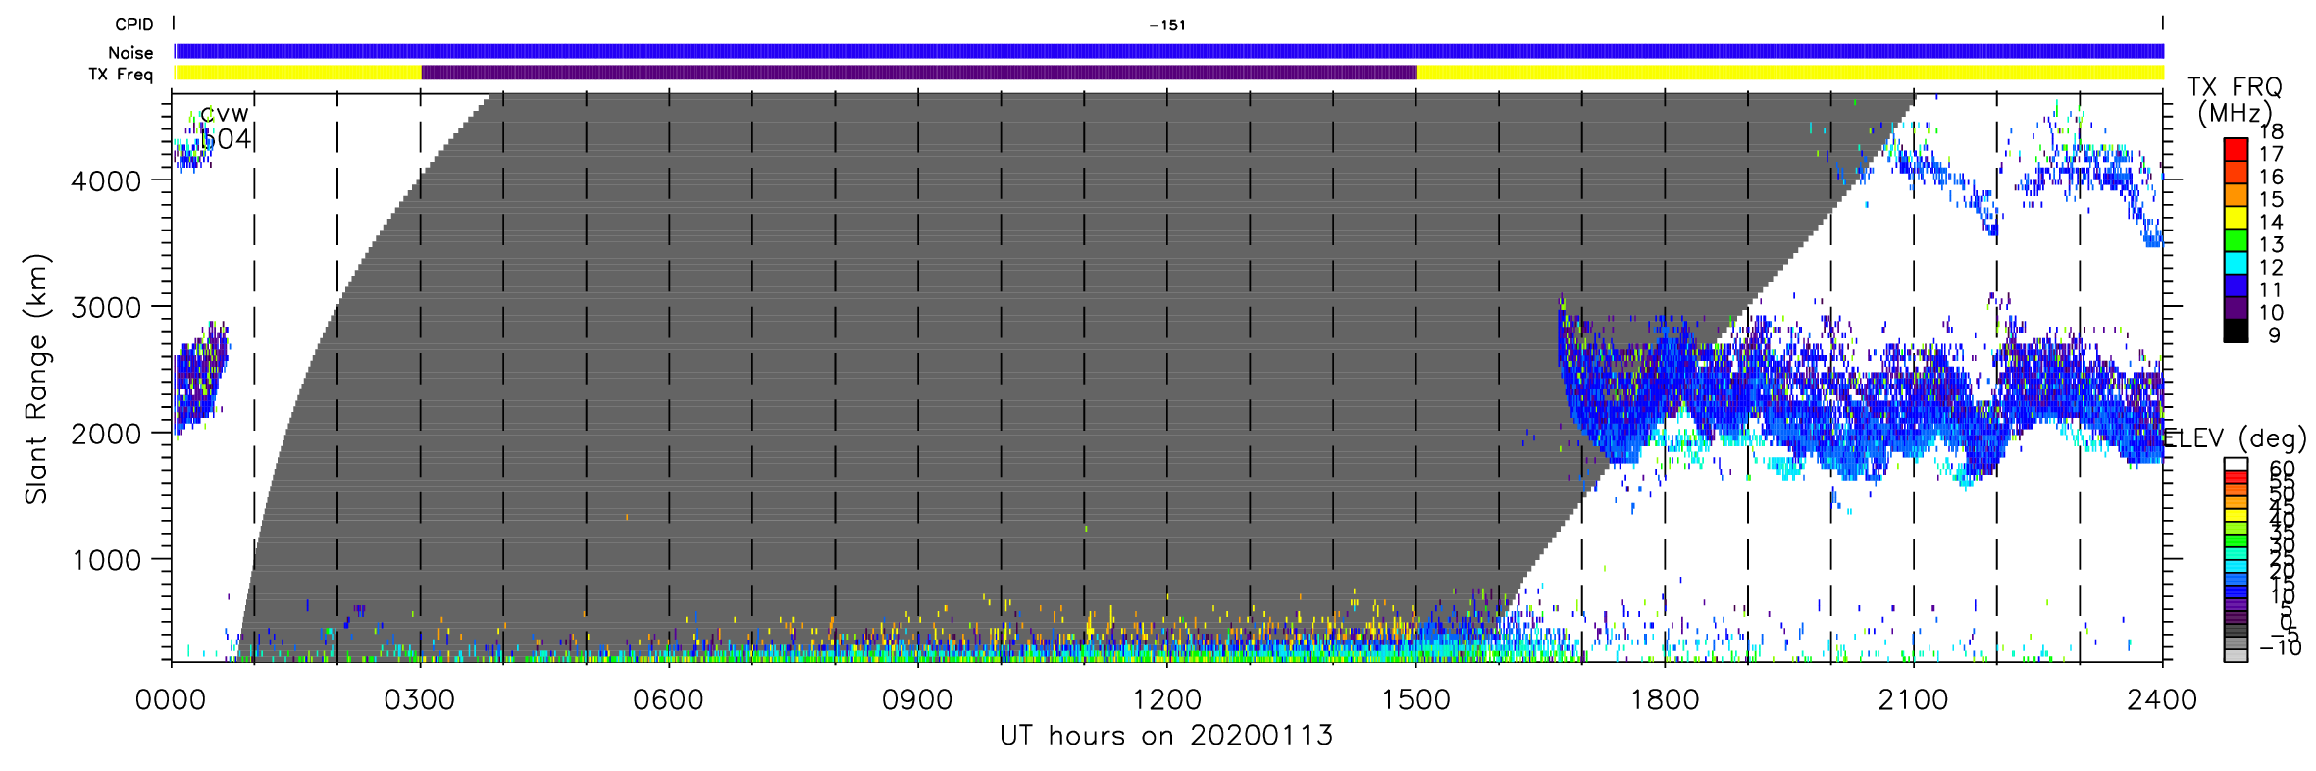Click the 60 degree elevation label
The image size is (2316, 771).
(2282, 468)
